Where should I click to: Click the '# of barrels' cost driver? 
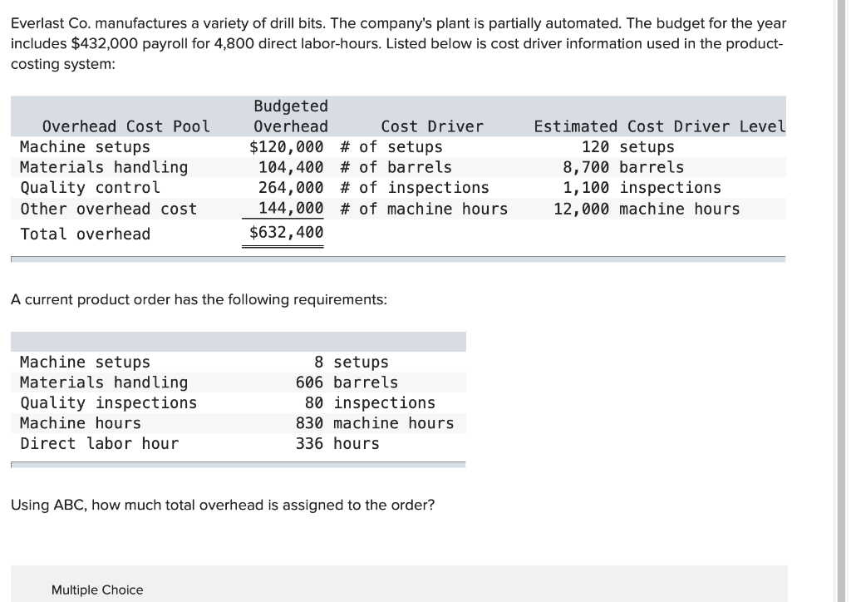396,167
